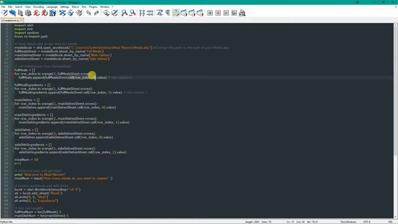The width and height of the screenshot is (398, 224).
Task: Open the Replace dialog from toolbar
Action: tap(114, 12)
